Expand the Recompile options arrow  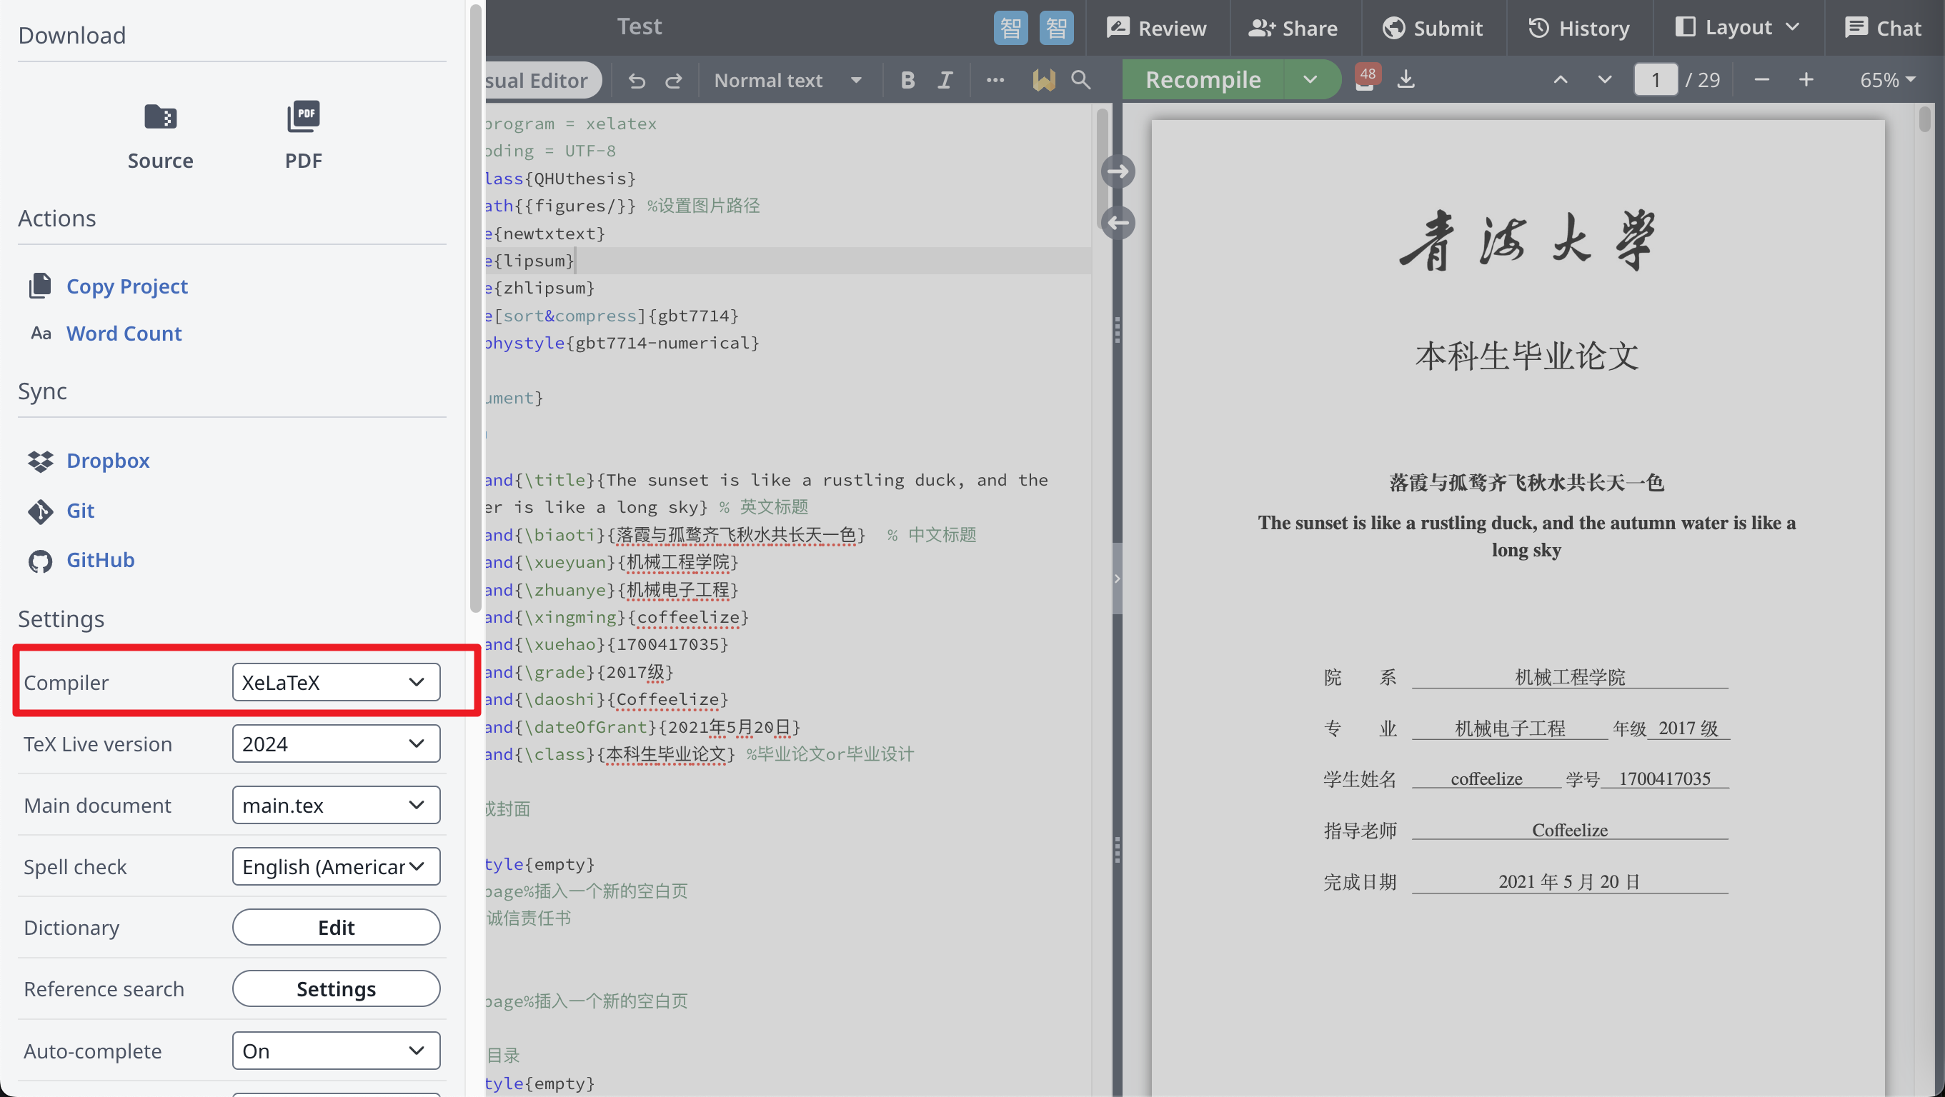click(1310, 79)
